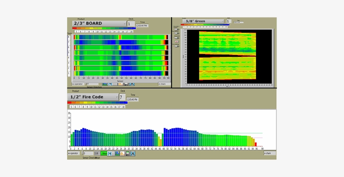The width and height of the screenshot is (344, 177).
Task: Click floppy disk save icon in Fire Code panel
Action: pyautogui.click(x=128, y=154)
